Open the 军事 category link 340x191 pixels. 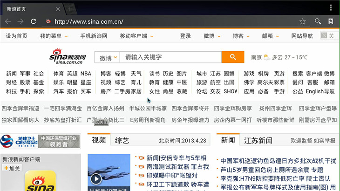[x=25, y=74]
